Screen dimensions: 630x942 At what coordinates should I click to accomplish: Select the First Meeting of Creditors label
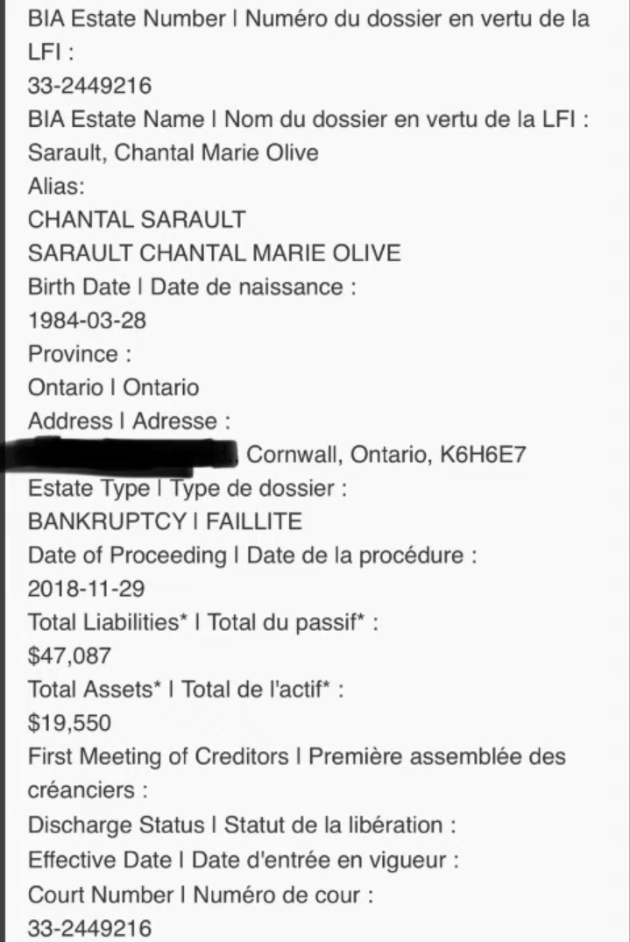(297, 773)
